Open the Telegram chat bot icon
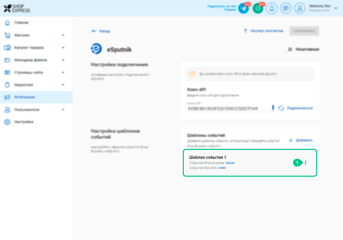Screen dimensions: 343x240 (243, 8)
